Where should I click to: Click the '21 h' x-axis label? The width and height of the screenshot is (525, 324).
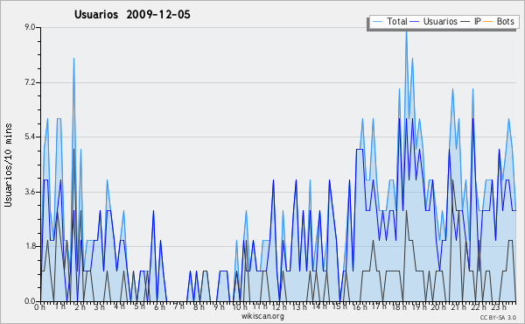click(x=458, y=306)
